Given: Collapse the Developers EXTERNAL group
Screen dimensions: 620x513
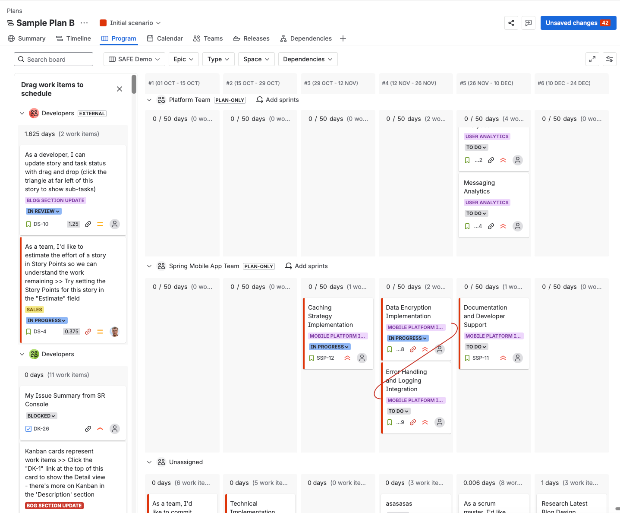Looking at the screenshot, I should 22,114.
